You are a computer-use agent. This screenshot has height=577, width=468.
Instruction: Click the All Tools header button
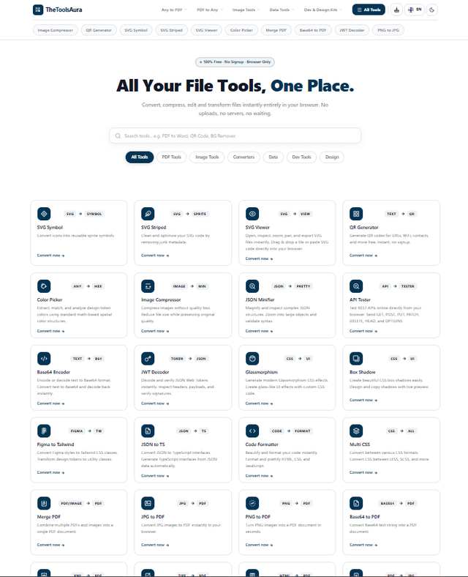click(369, 10)
